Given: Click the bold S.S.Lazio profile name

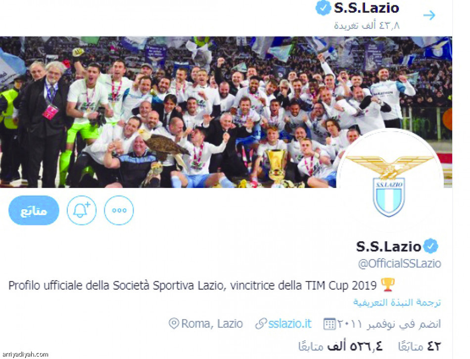Looking at the screenshot, I should click(388, 247).
